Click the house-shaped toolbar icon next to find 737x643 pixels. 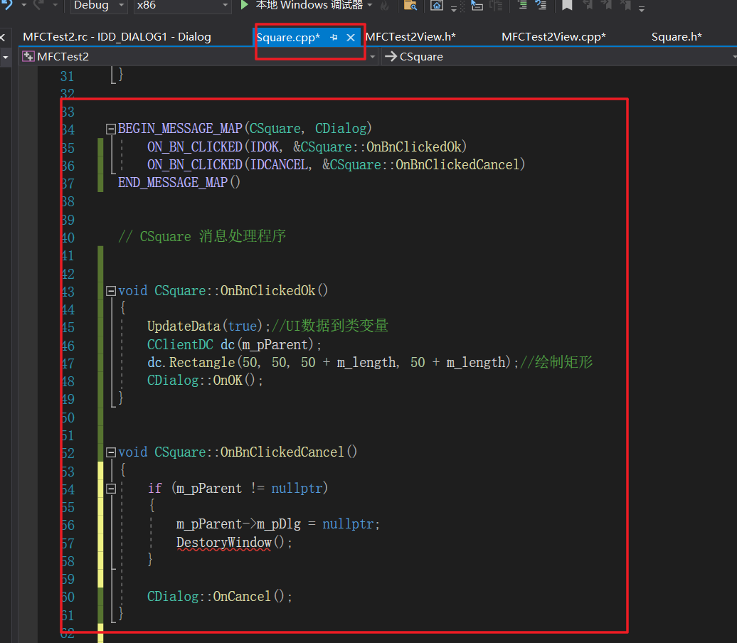(437, 5)
